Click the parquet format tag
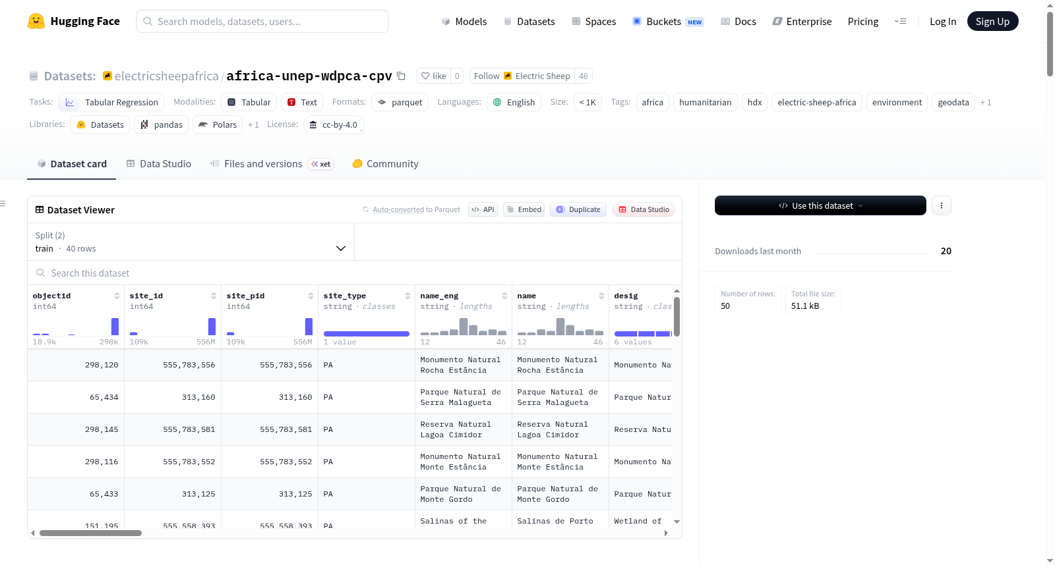Image resolution: width=1055 pixels, height=567 pixels. coord(400,102)
